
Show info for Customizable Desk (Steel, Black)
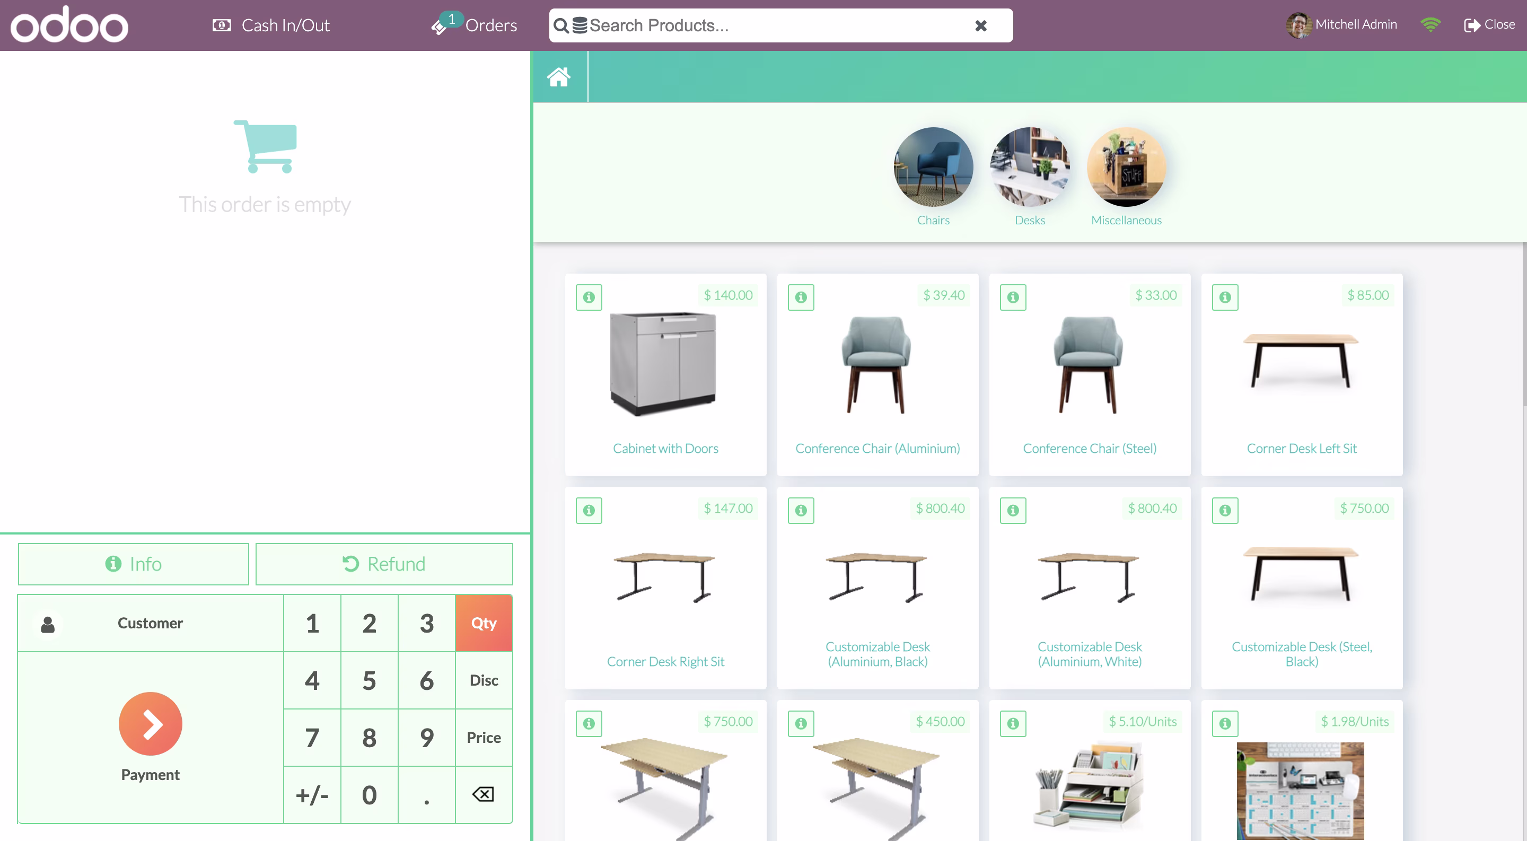(1225, 510)
